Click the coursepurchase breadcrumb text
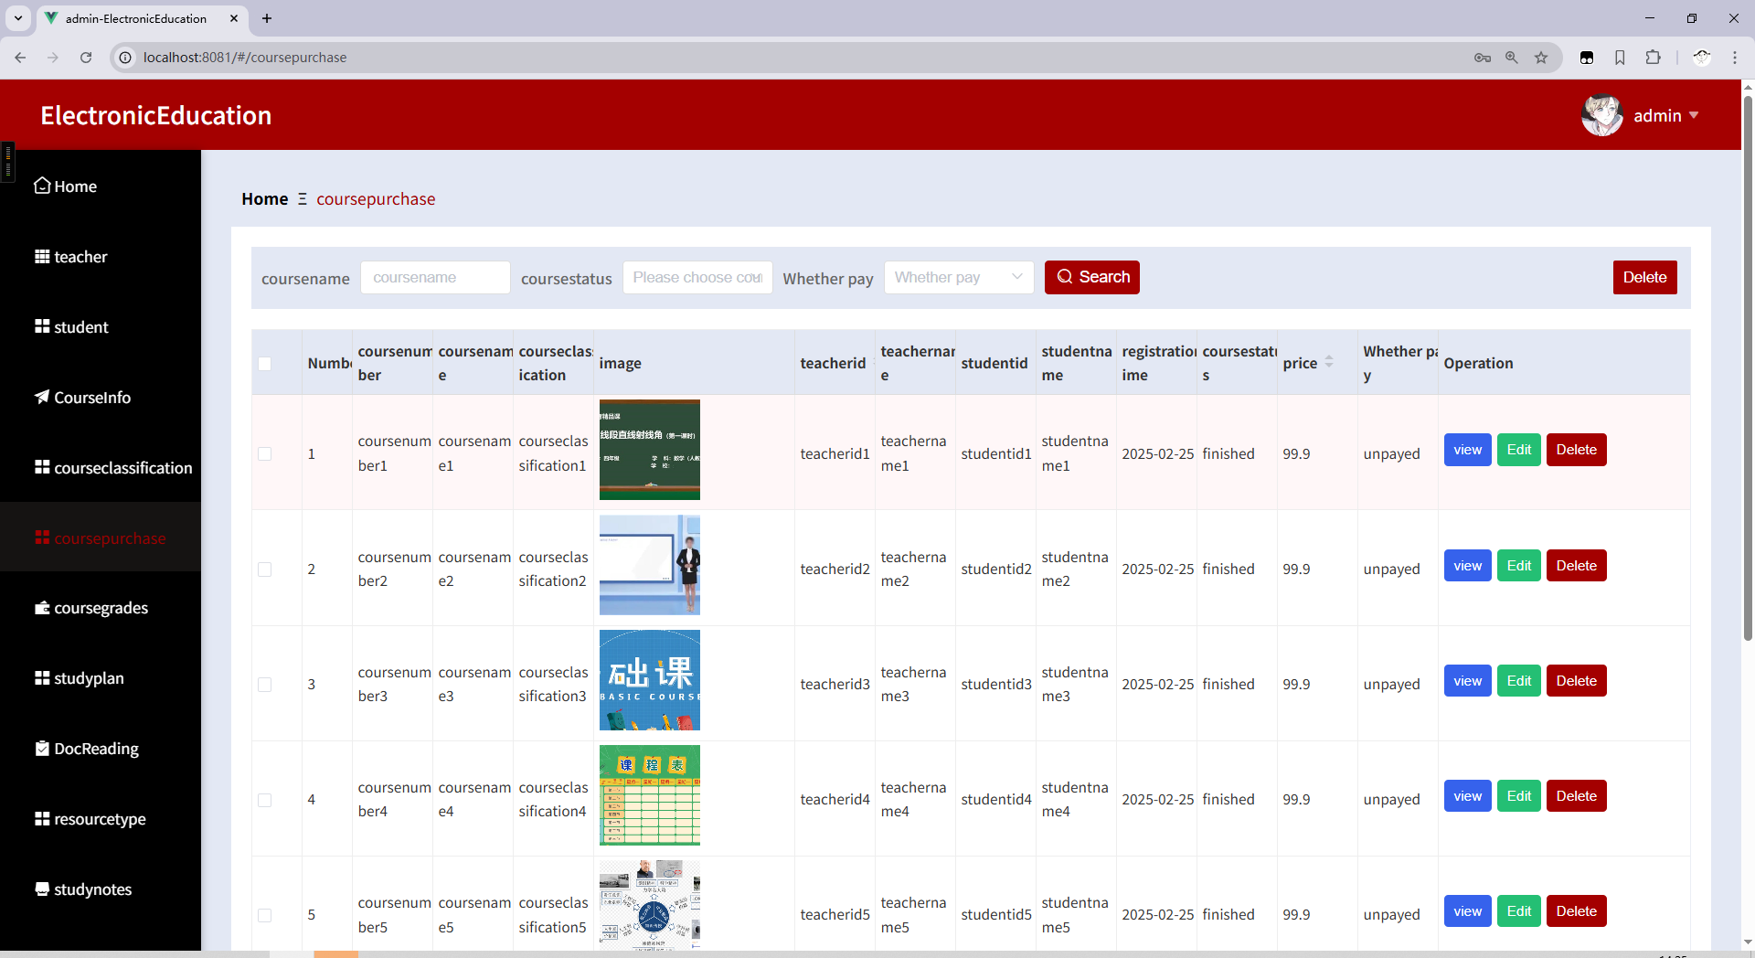 [376, 199]
